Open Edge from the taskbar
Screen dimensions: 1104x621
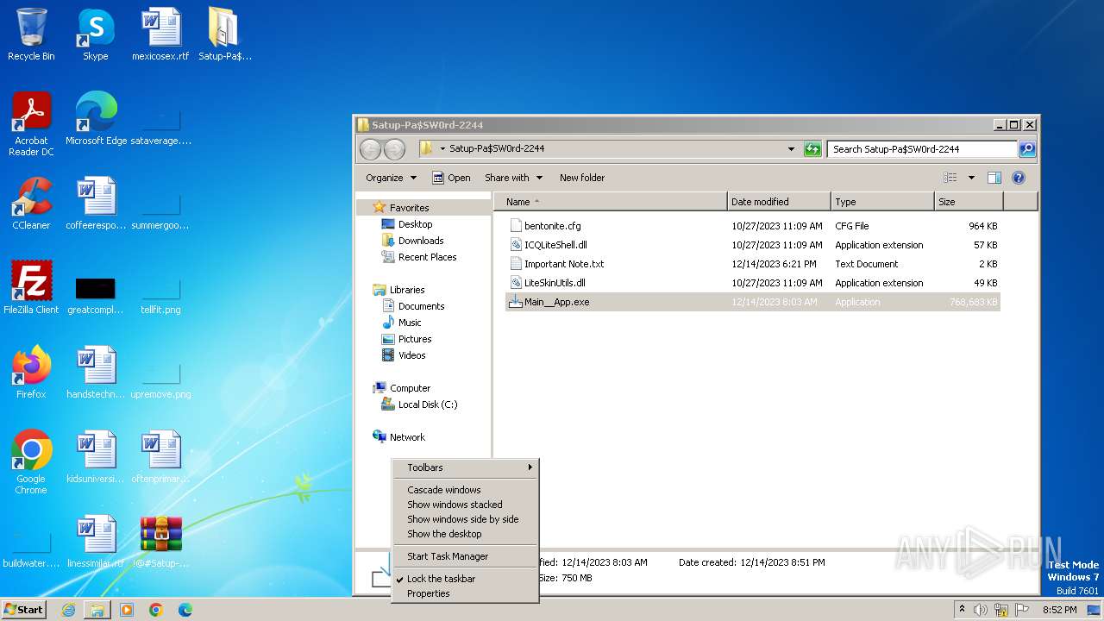(185, 610)
